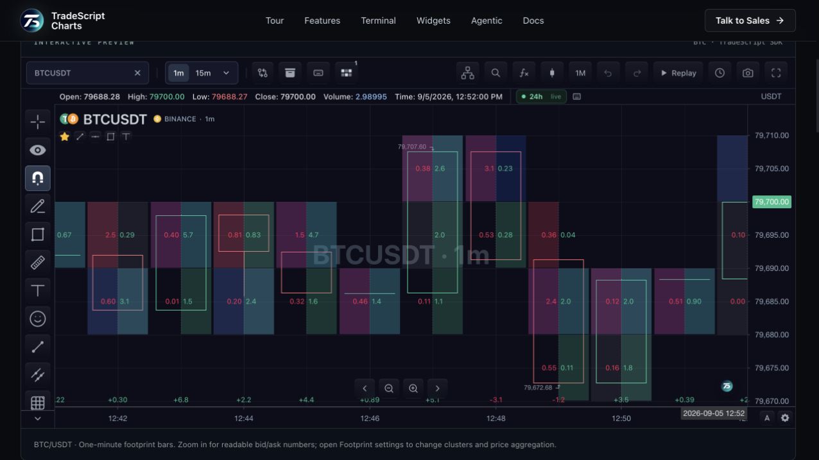
Task: Open the fx indicators menu
Action: pos(524,73)
